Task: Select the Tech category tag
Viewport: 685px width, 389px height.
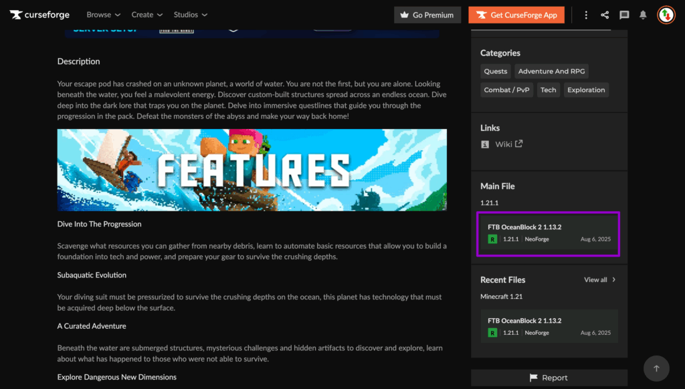Action: click(x=548, y=89)
